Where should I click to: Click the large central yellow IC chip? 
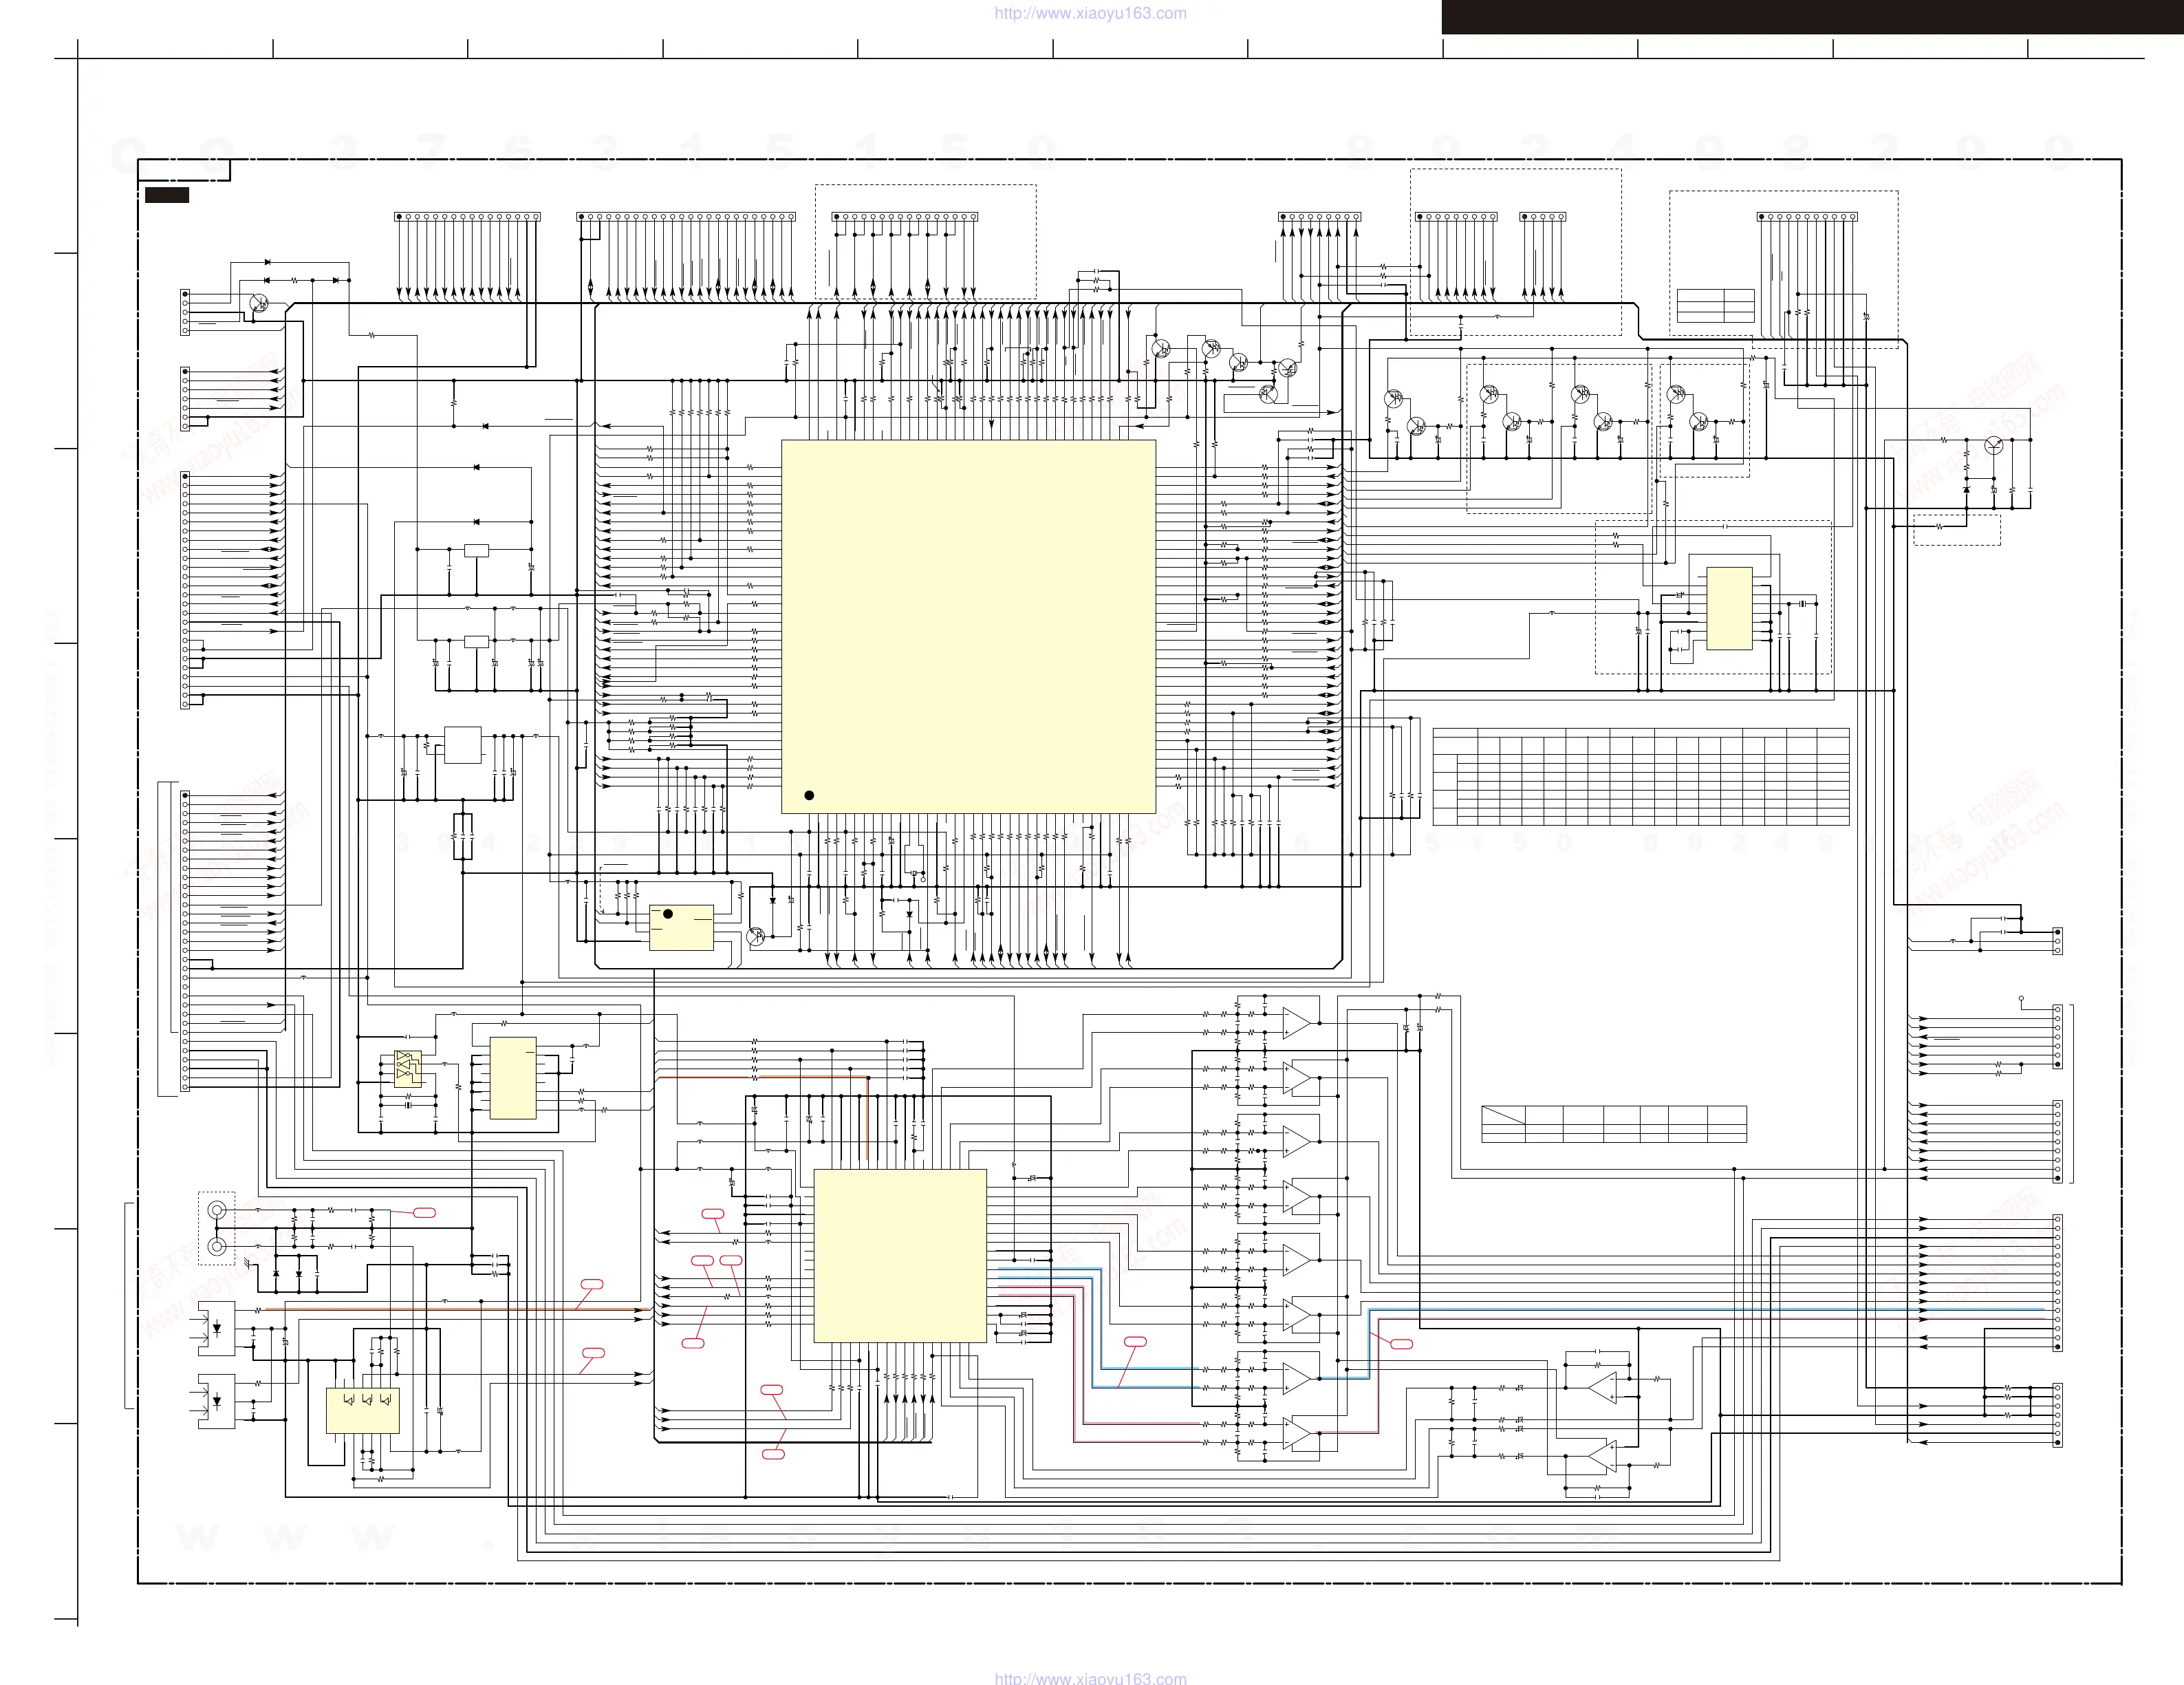click(x=968, y=626)
